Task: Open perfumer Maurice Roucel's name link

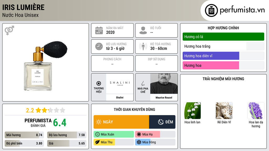Action: point(164,98)
